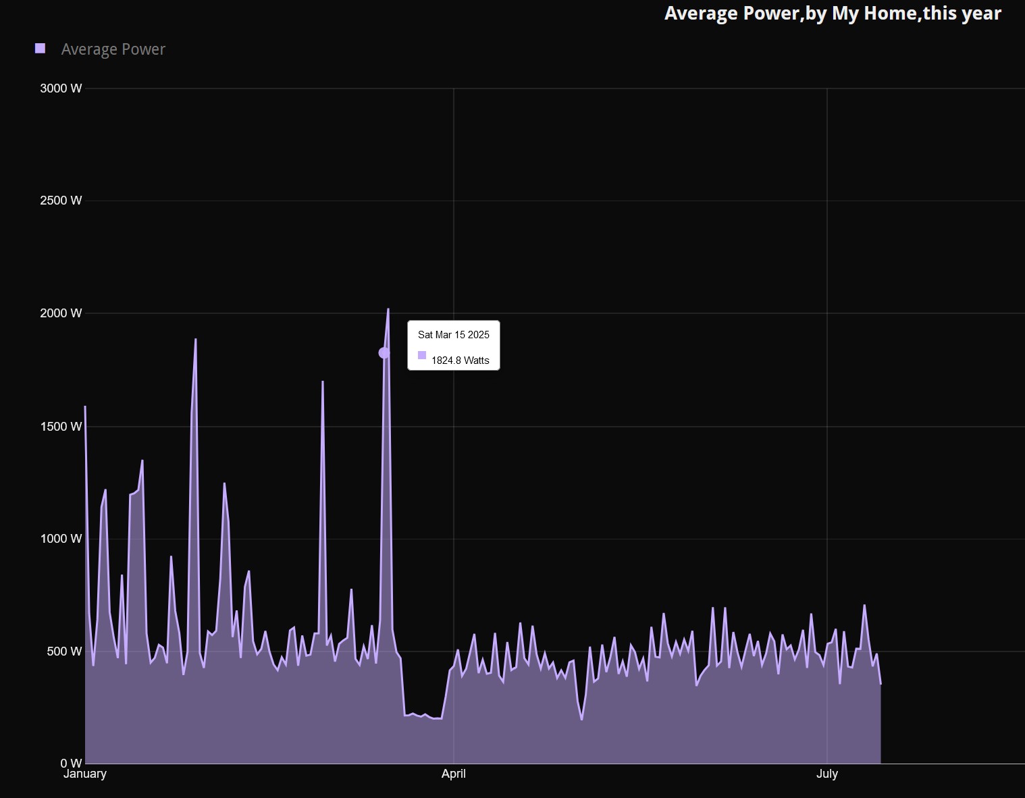The height and width of the screenshot is (798, 1025).
Task: Click the last data point after July
Action: (881, 684)
